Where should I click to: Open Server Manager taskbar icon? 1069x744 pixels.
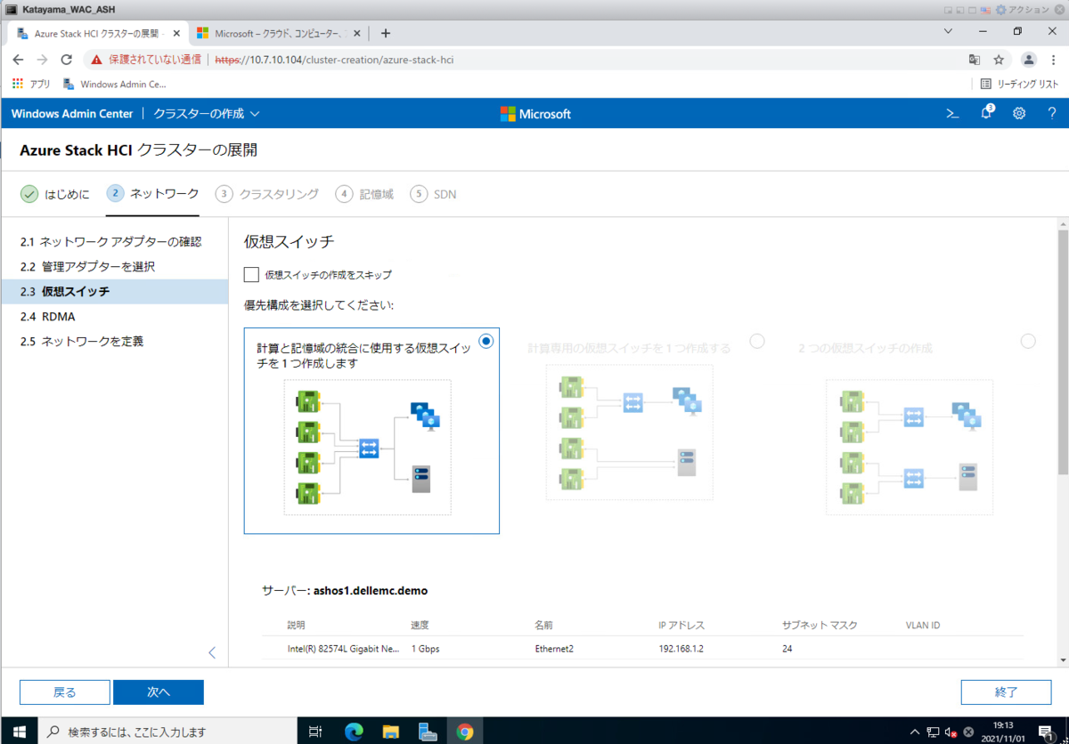[428, 732]
